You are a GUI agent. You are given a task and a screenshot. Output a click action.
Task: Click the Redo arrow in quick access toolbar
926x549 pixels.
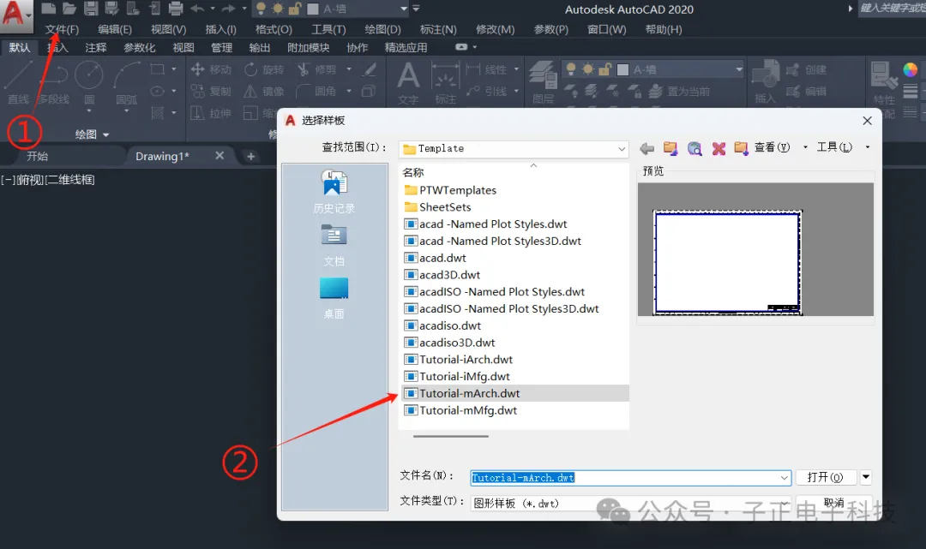tap(228, 9)
